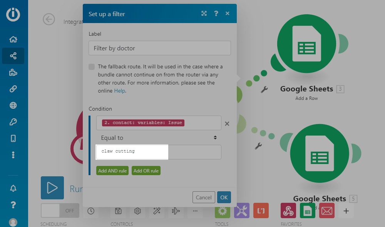Image resolution: width=385 pixels, height=227 pixels.
Task: Remove the condition with X icon
Action: coord(227,124)
